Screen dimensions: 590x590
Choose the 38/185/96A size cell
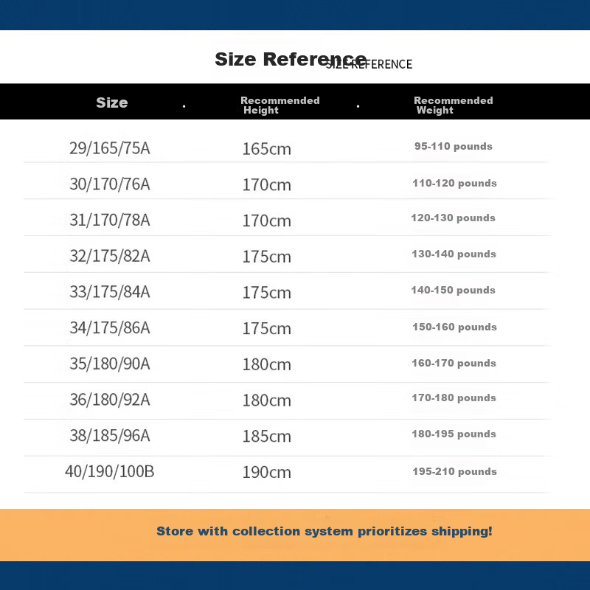coord(110,436)
